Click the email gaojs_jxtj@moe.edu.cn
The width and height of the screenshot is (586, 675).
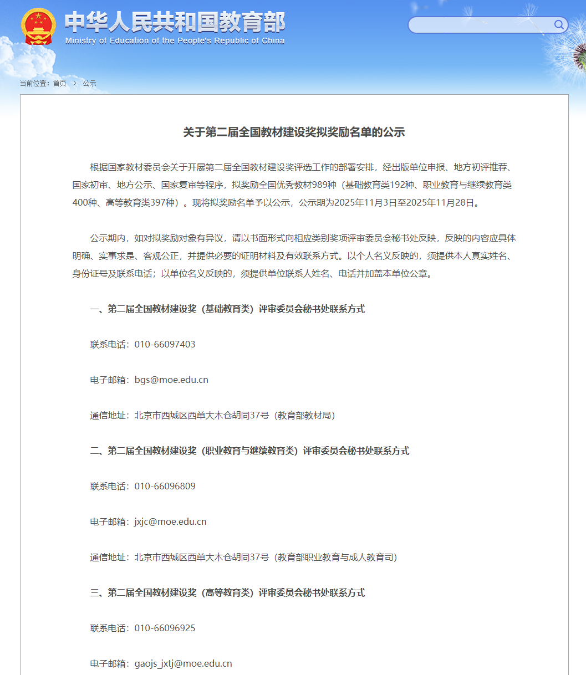[x=183, y=663]
